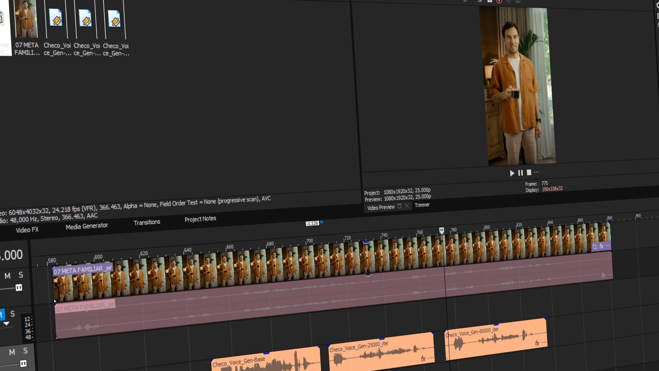Open the Media Generator tab

[86, 226]
